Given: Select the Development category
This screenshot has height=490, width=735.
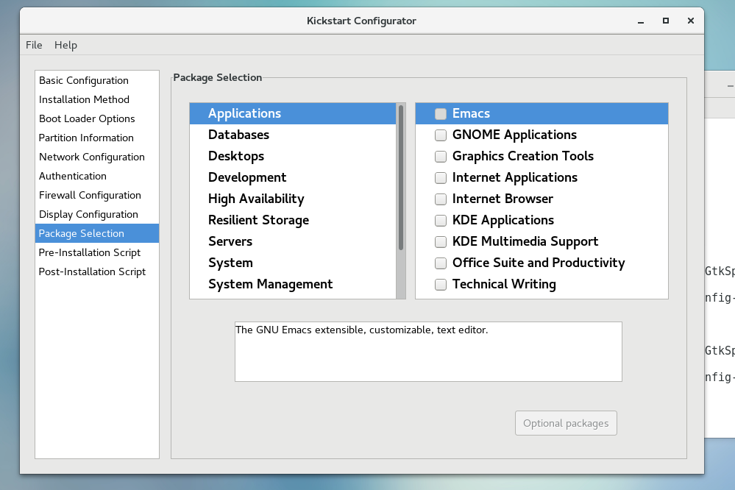Looking at the screenshot, I should [x=293, y=178].
